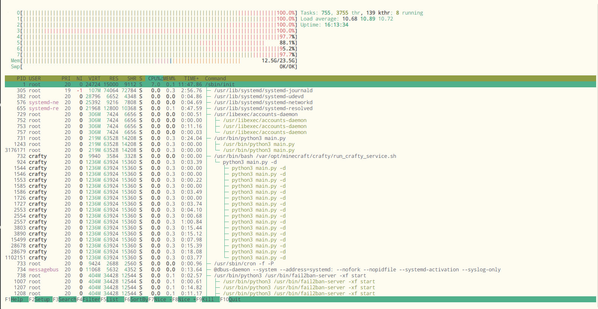Select accounts-daemon thread PID 753
The width and height of the screenshot is (598, 309).
coord(300,126)
